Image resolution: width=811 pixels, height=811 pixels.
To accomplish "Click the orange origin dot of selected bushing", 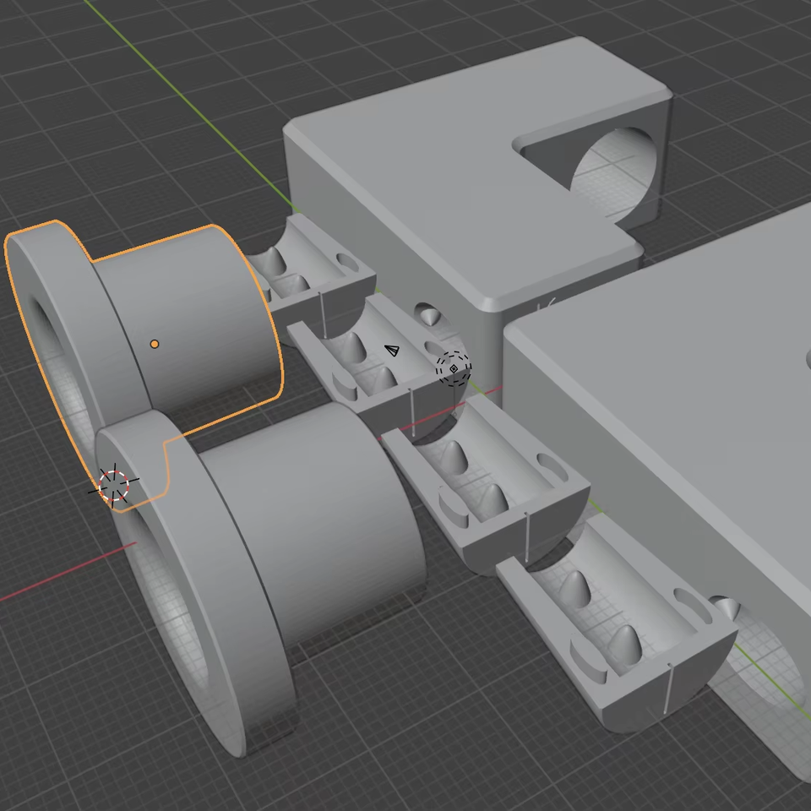I will point(155,344).
